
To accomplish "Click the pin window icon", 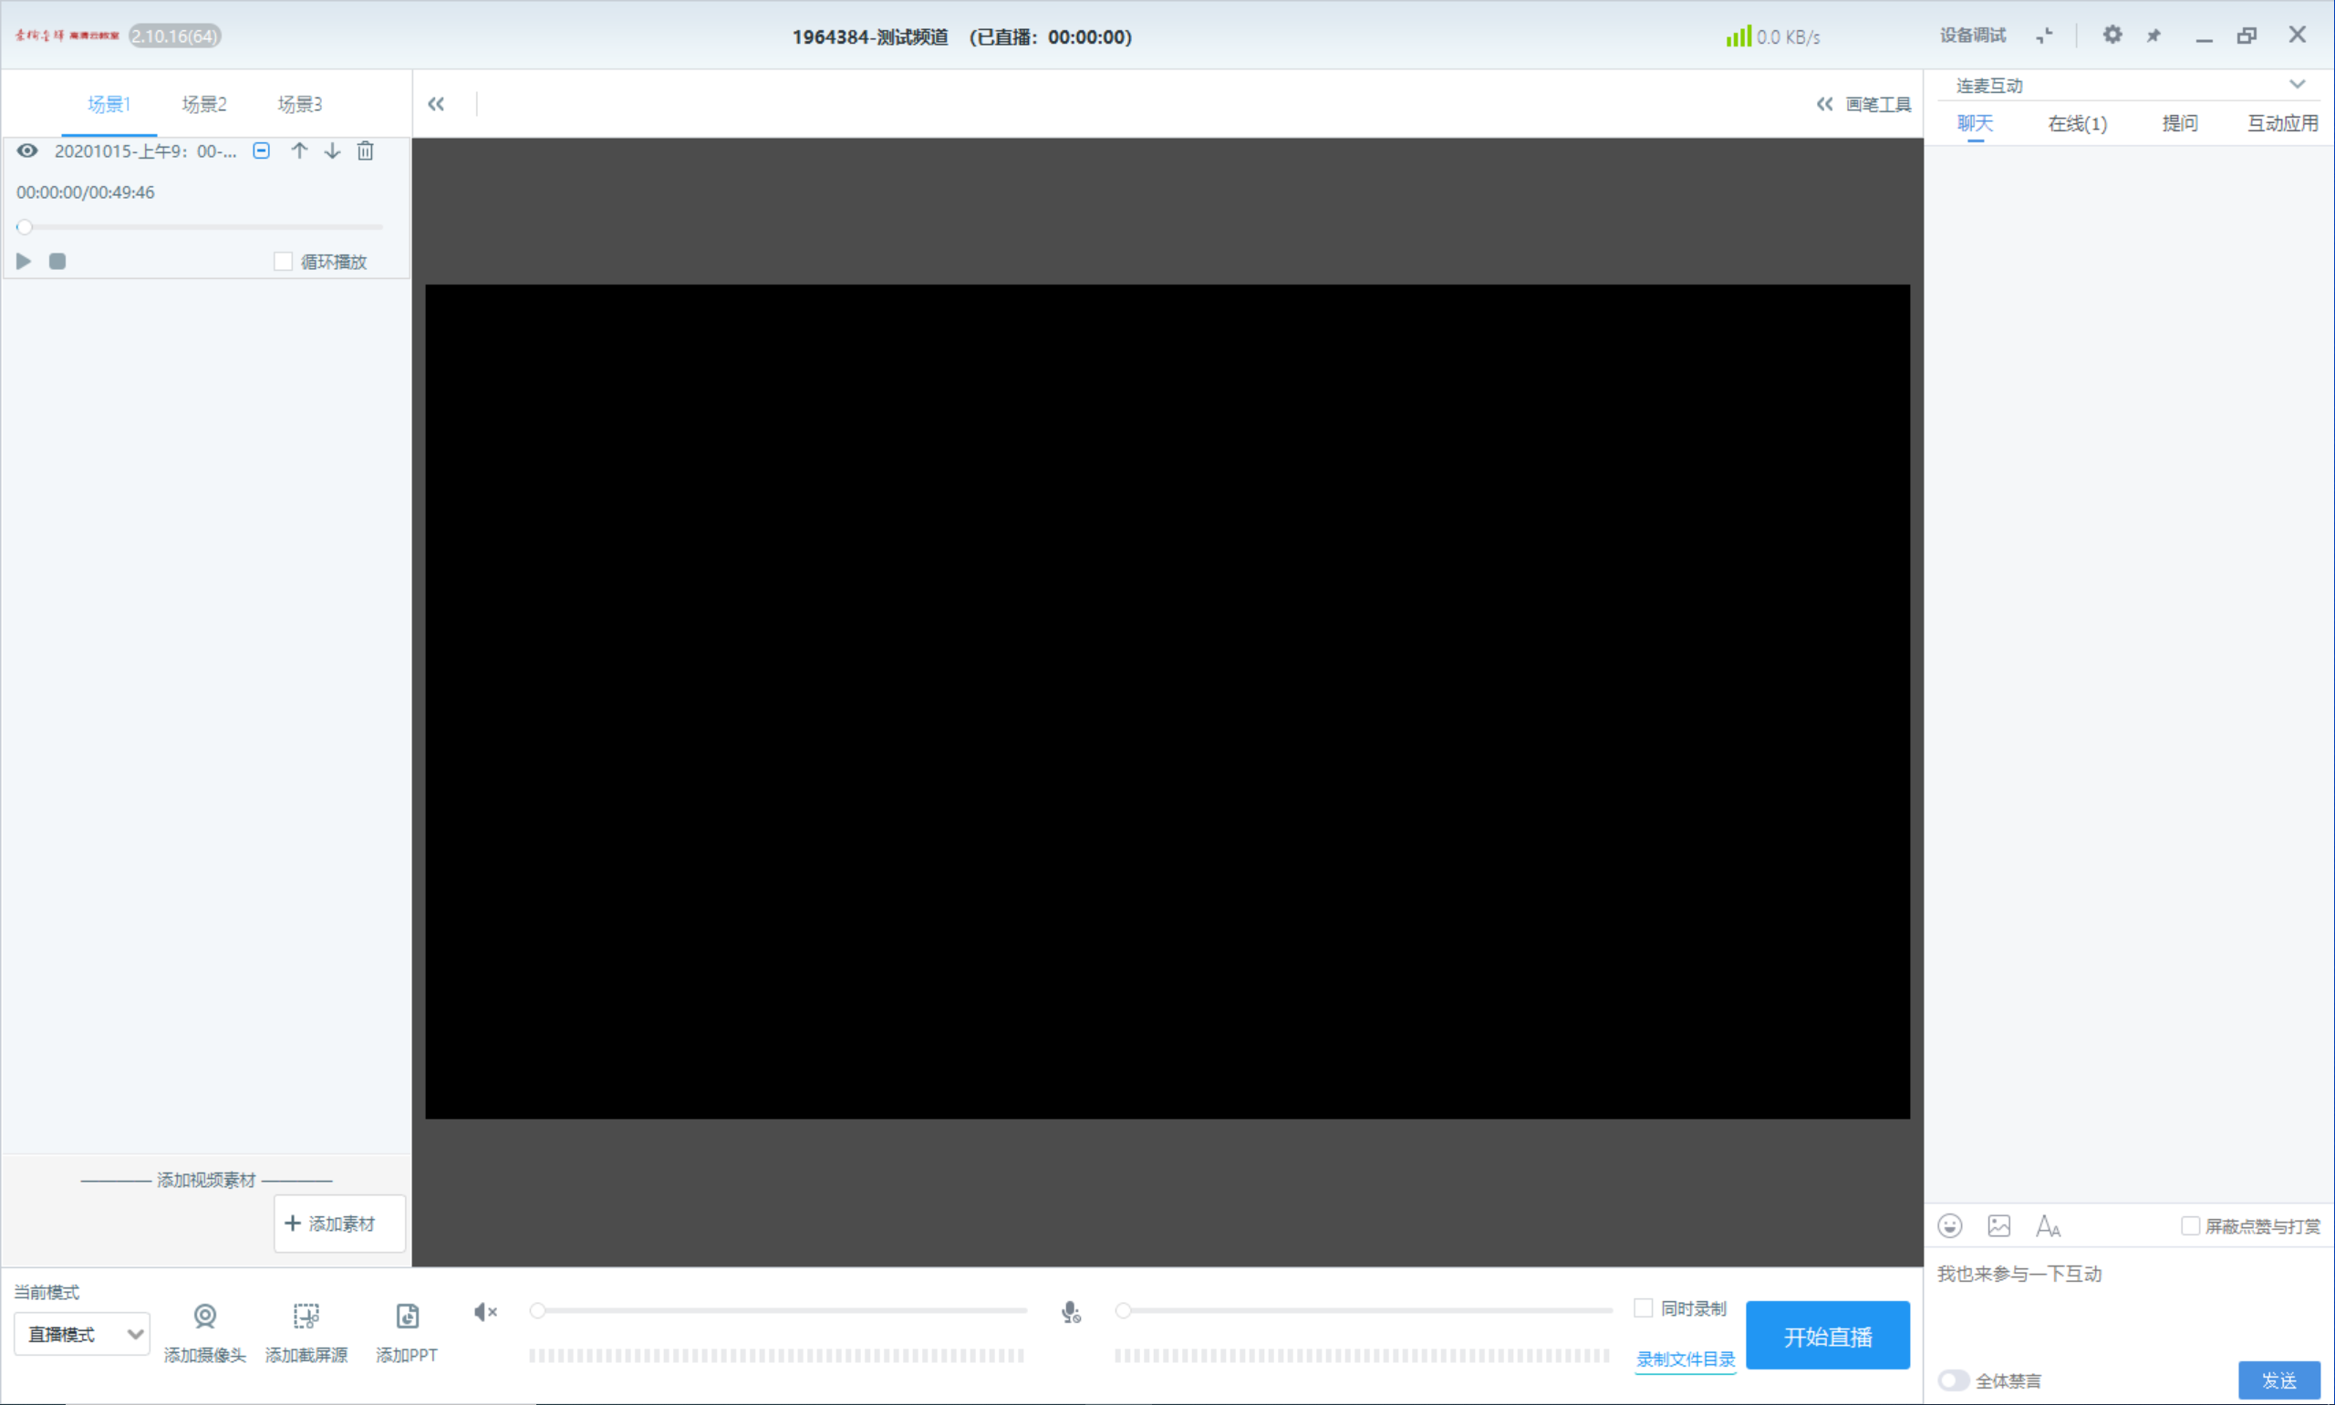I will (x=2154, y=36).
